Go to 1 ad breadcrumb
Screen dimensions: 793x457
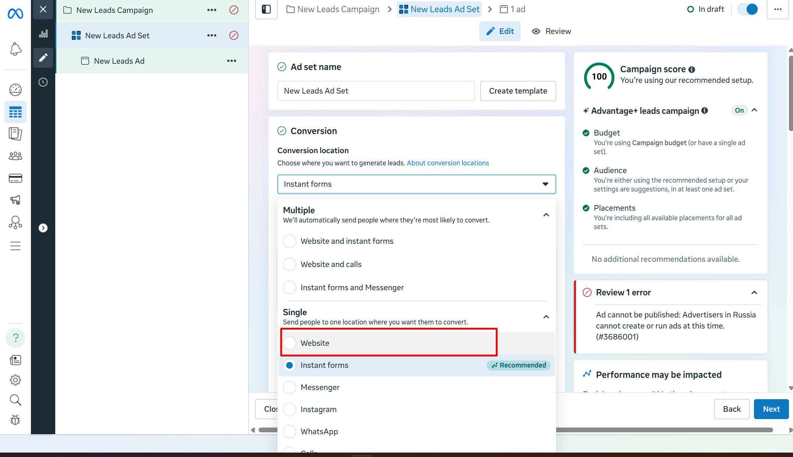coord(513,9)
